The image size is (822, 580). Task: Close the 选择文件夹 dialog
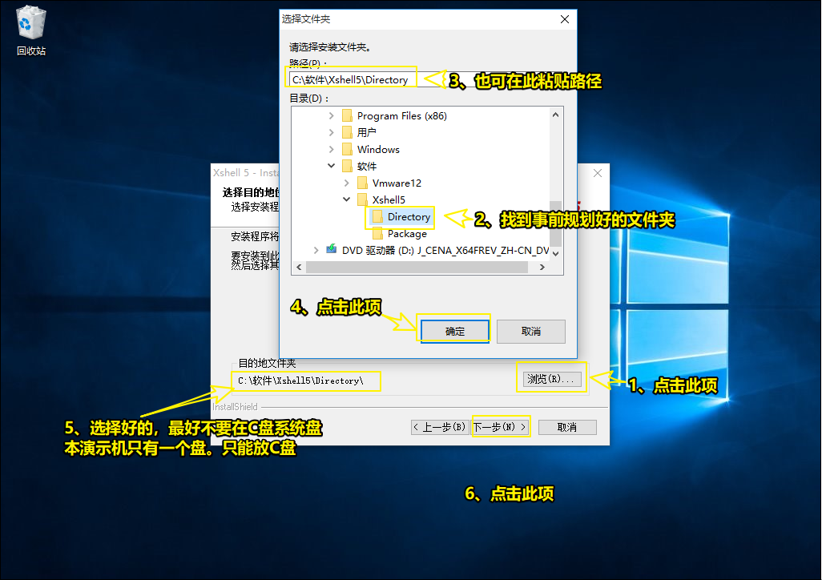coord(565,19)
